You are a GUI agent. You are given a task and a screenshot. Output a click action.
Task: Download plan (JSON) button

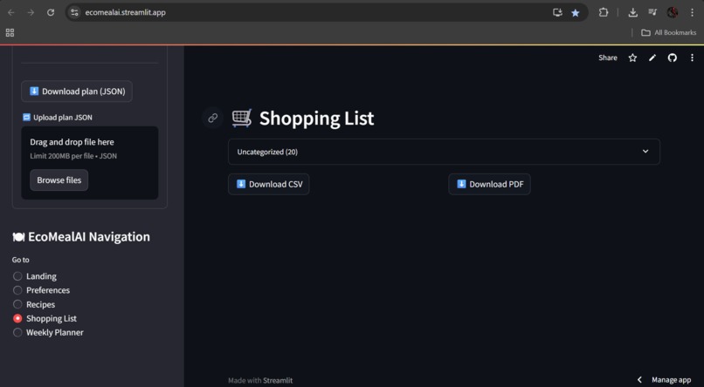(77, 92)
